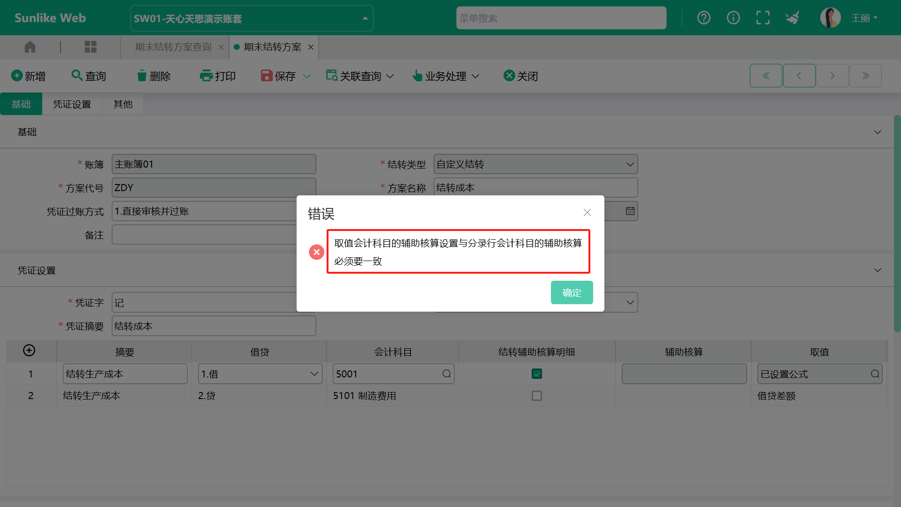This screenshot has width=901, height=507.
Task: Click the 关闭 toolbar button
Action: (x=520, y=76)
